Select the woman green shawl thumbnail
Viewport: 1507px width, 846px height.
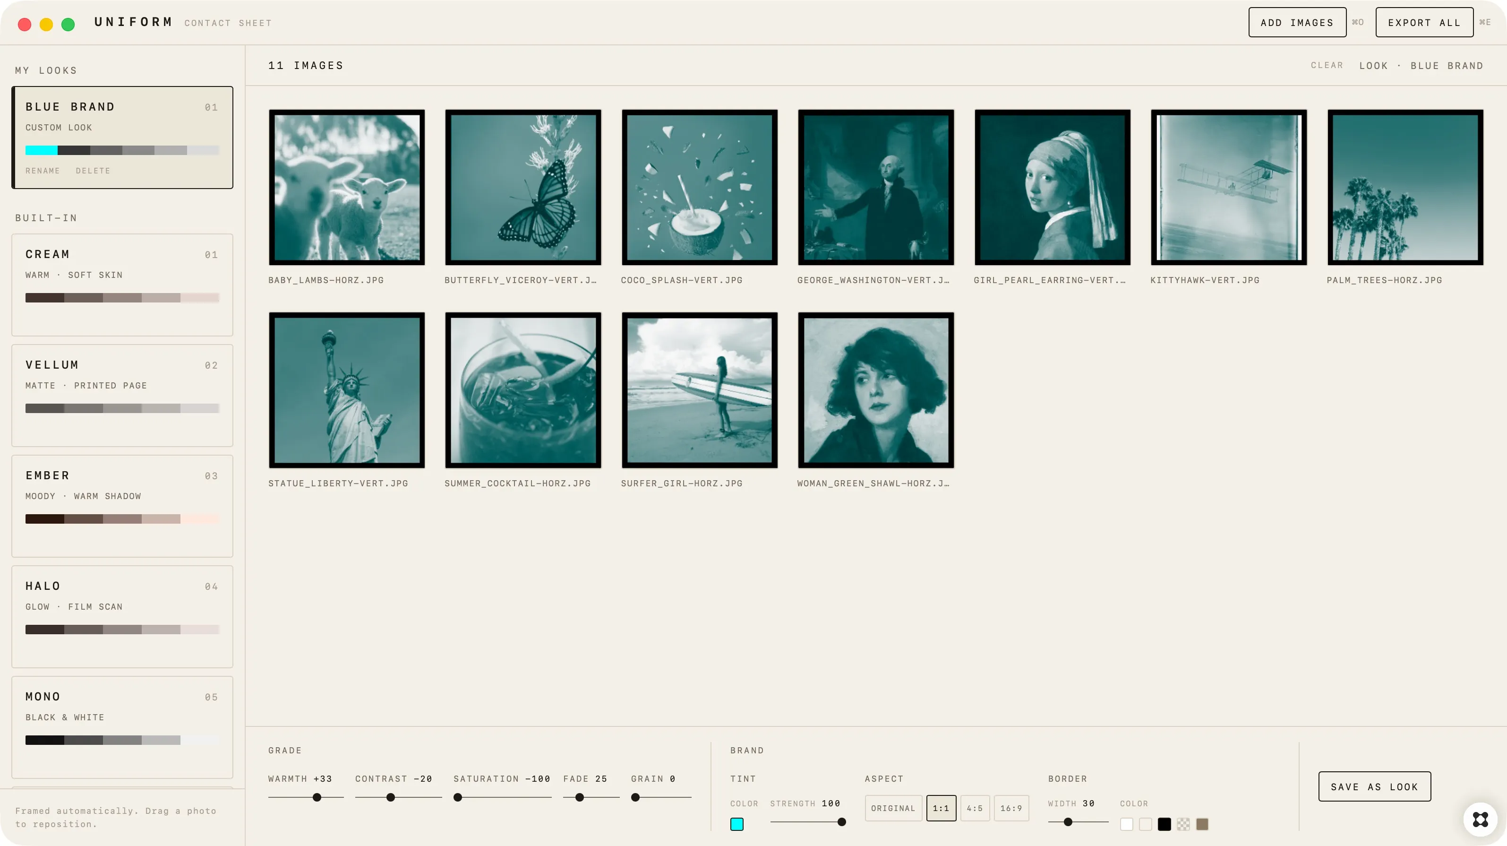click(x=876, y=390)
